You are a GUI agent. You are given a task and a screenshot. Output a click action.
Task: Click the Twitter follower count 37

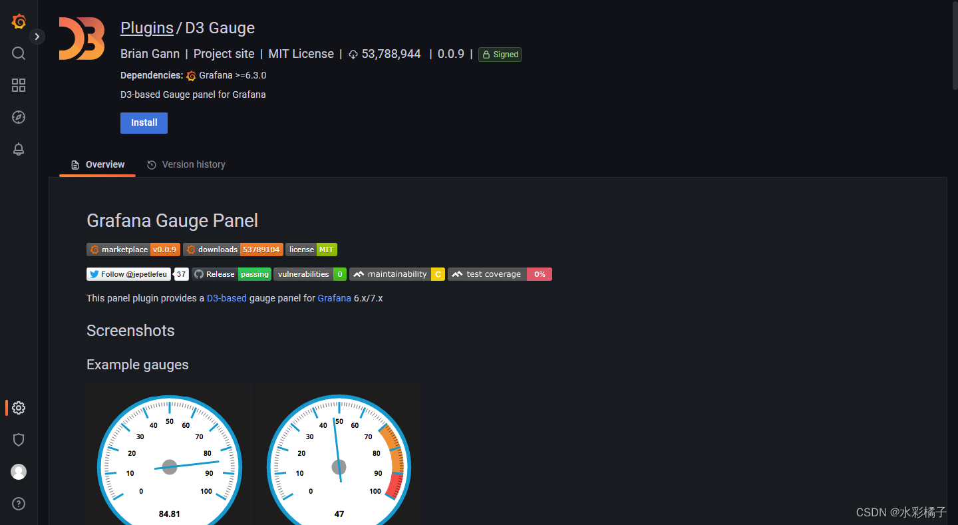click(x=181, y=274)
